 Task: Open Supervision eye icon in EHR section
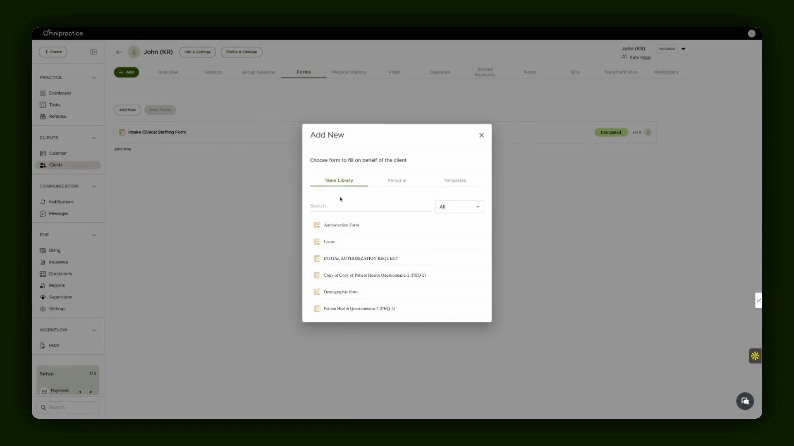tap(43, 297)
